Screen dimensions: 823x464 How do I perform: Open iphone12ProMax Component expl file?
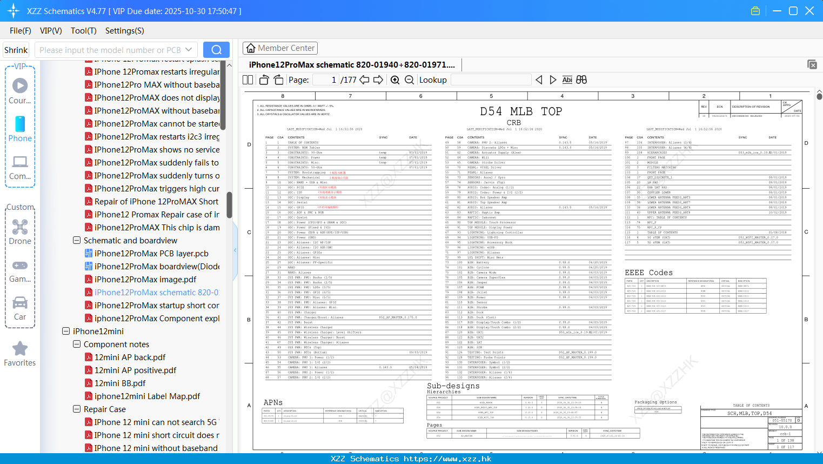coord(152,318)
